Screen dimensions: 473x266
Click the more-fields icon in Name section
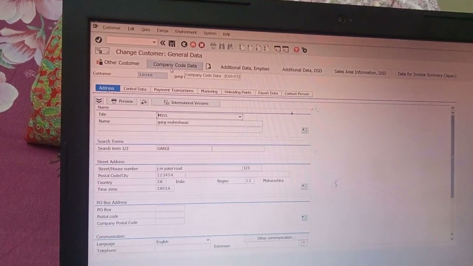[305, 130]
